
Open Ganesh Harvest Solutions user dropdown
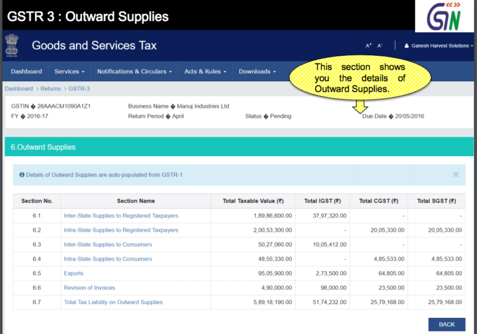(440, 46)
